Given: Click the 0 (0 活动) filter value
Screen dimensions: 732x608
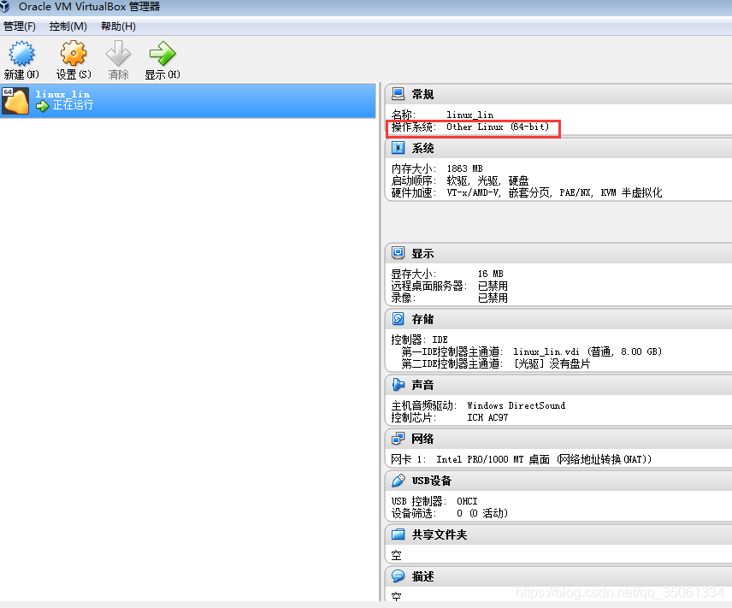Looking at the screenshot, I should click(481, 514).
